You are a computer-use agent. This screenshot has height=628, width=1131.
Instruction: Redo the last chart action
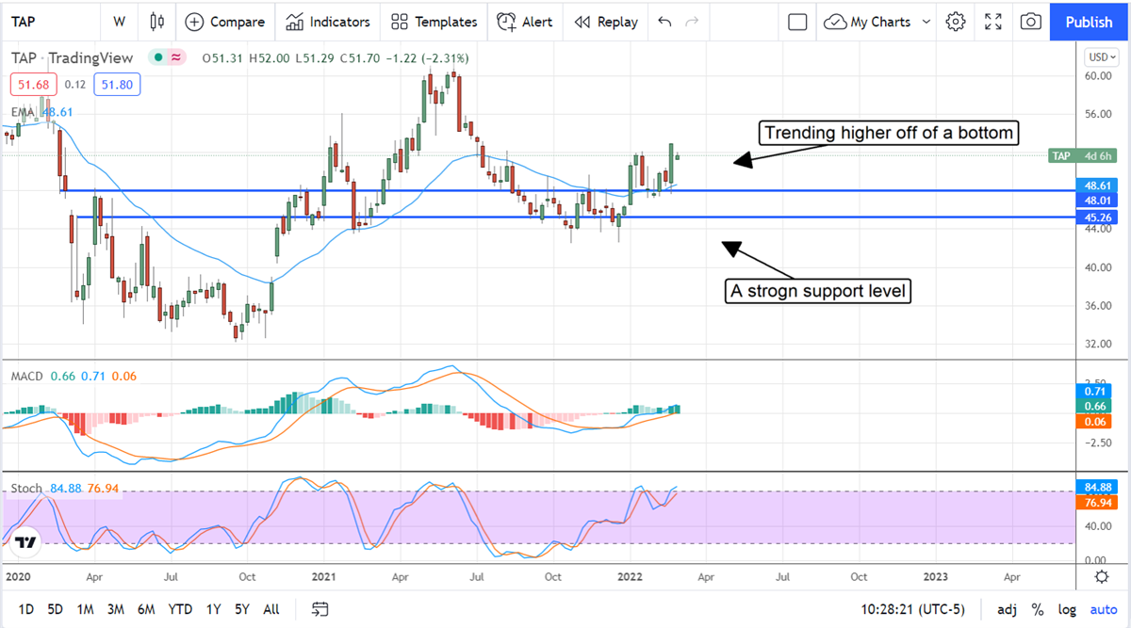(693, 21)
